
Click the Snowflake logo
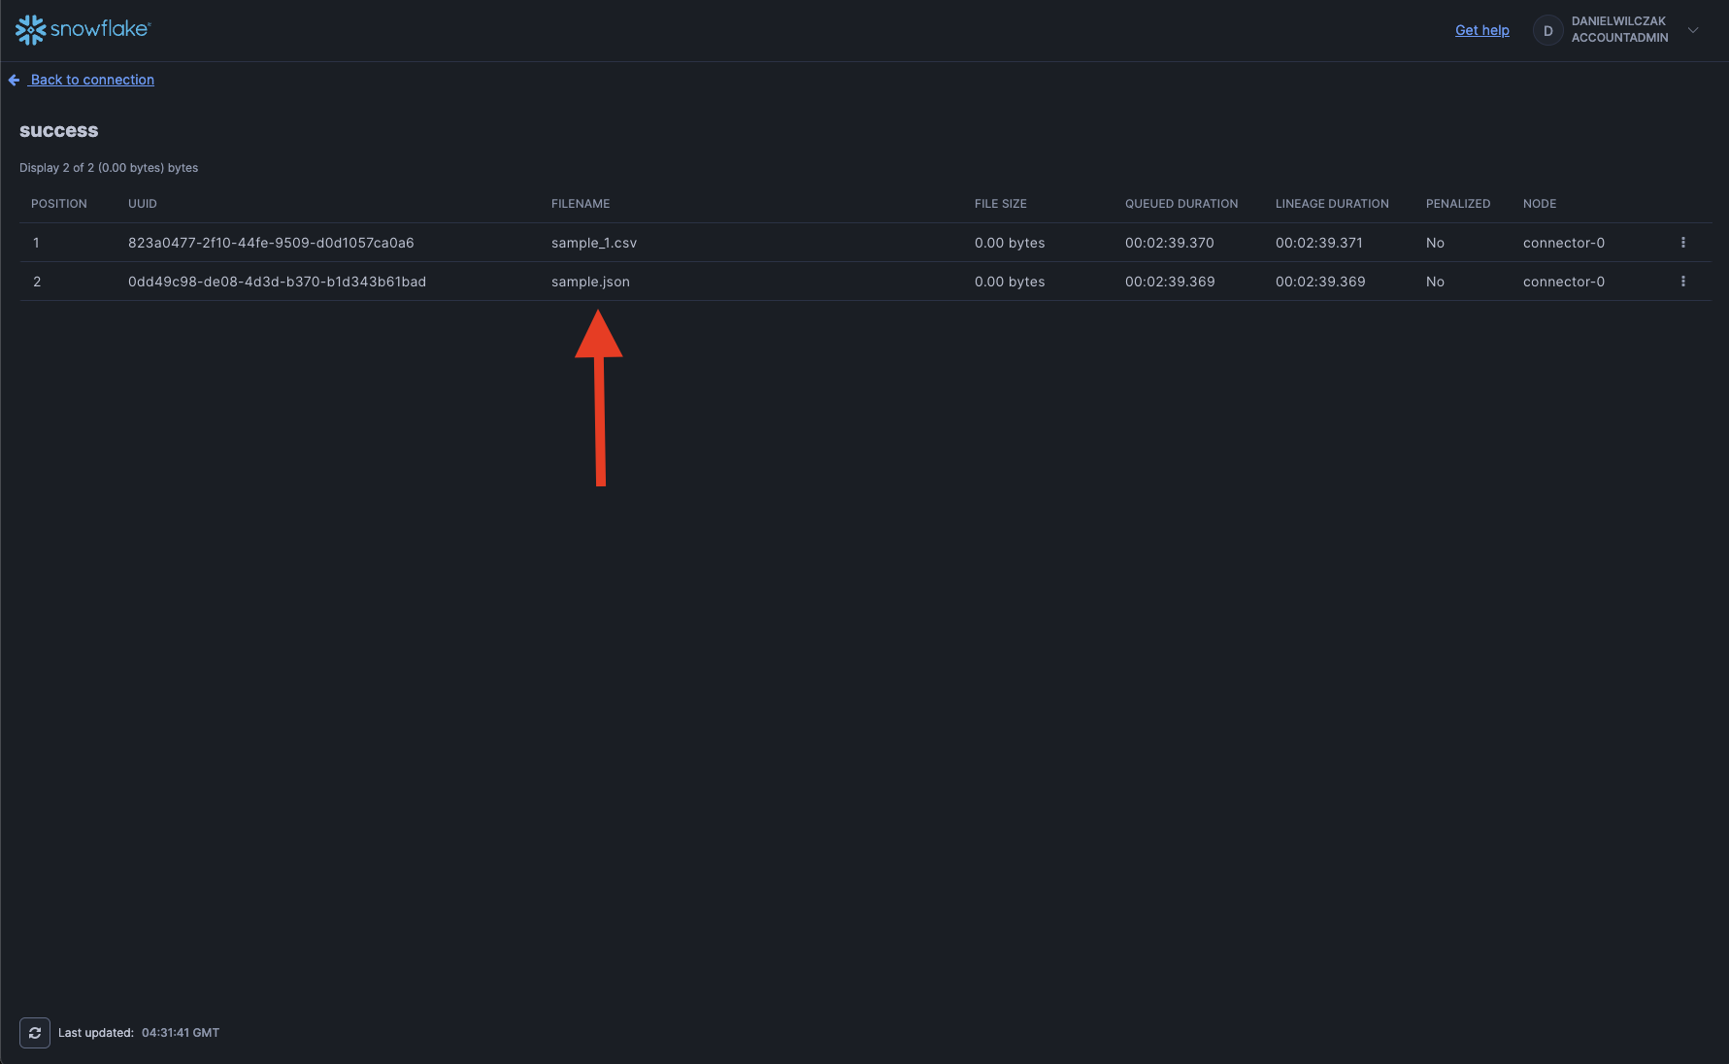tap(83, 30)
